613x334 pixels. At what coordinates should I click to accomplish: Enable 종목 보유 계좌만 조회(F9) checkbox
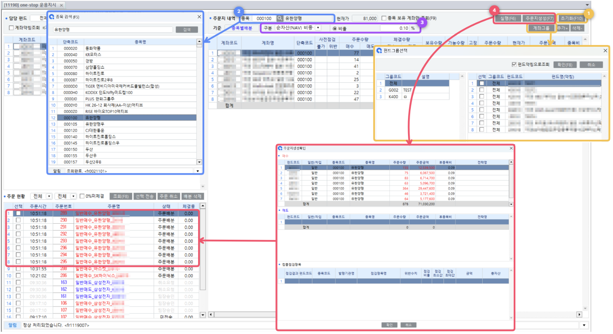click(384, 18)
